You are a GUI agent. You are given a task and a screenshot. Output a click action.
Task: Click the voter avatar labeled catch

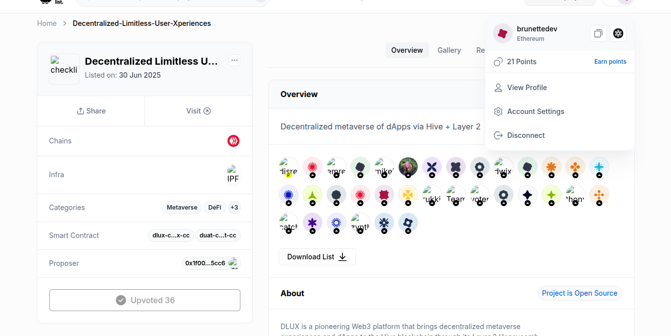(x=289, y=223)
